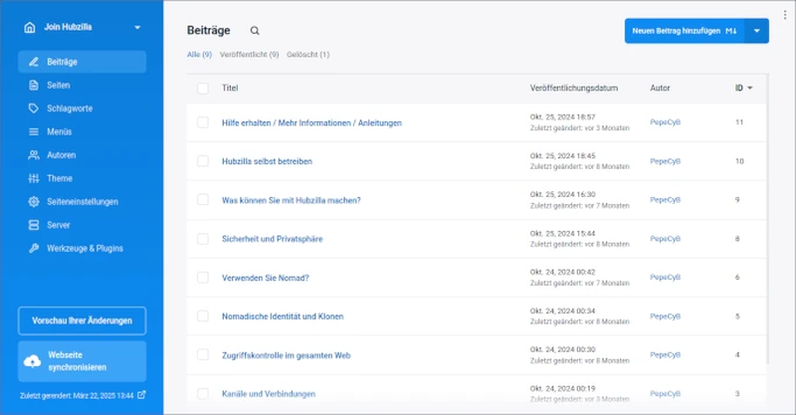Click Neuen Beitrag hinzufügen button

tap(685, 31)
